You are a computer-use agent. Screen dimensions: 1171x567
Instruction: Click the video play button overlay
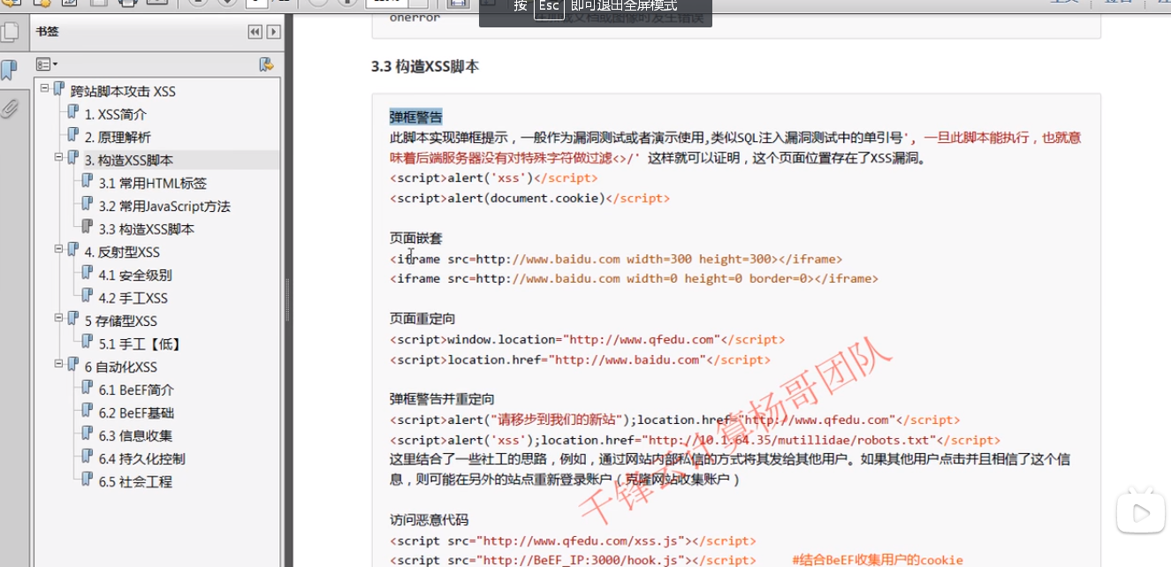click(1139, 511)
